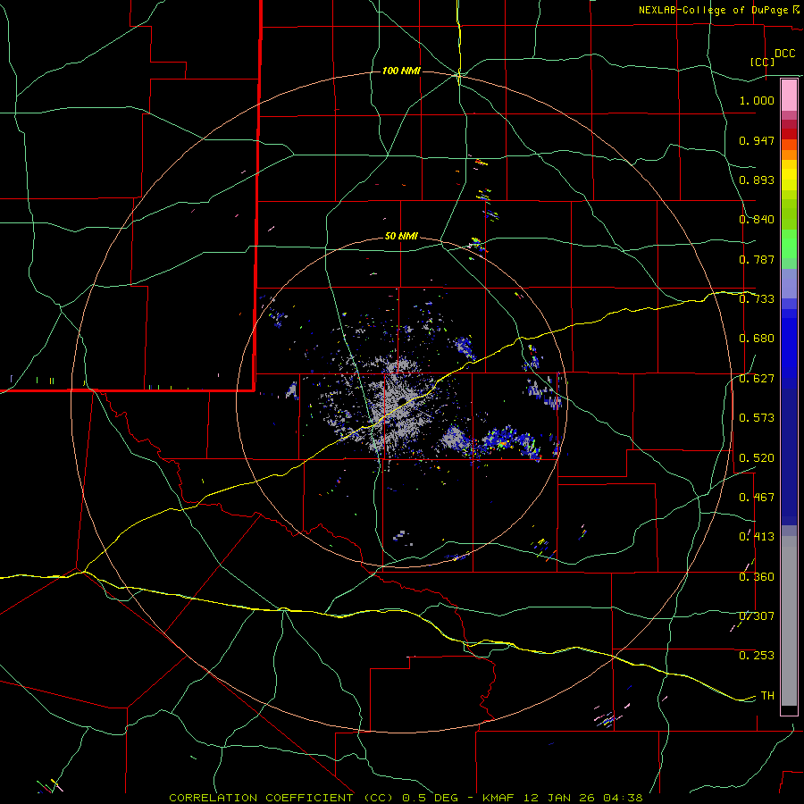Select the 0.520 value on the color scale
Viewport: 804px width, 804px height.
coord(757,458)
